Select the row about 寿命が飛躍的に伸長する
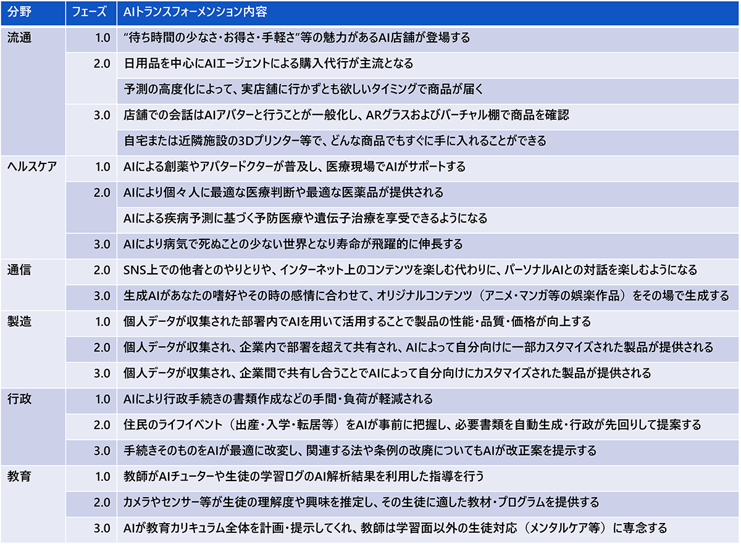741x544 pixels. pos(293,244)
